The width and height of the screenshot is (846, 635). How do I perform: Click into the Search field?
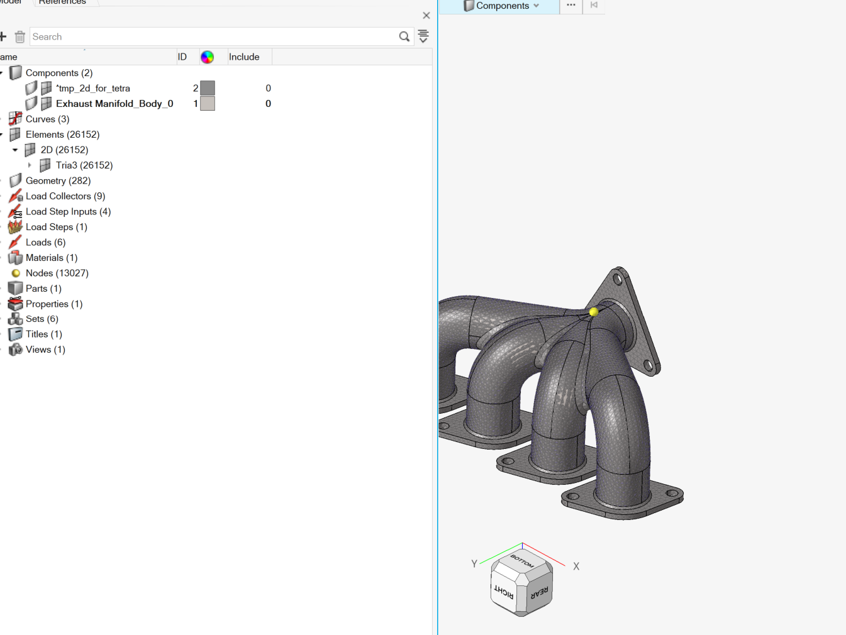[x=214, y=37]
